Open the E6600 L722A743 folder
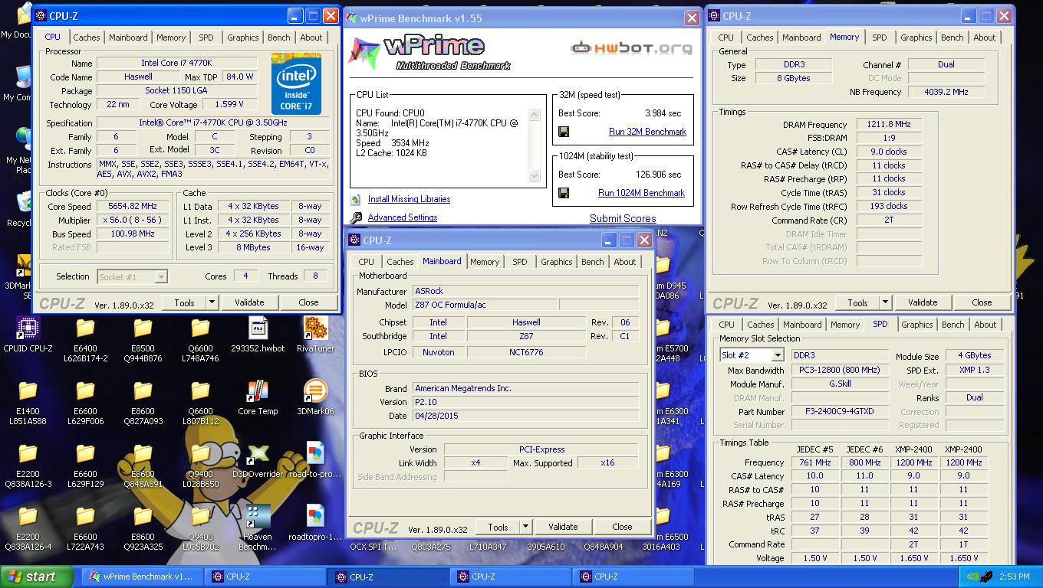This screenshot has width=1043, height=588. click(x=85, y=518)
